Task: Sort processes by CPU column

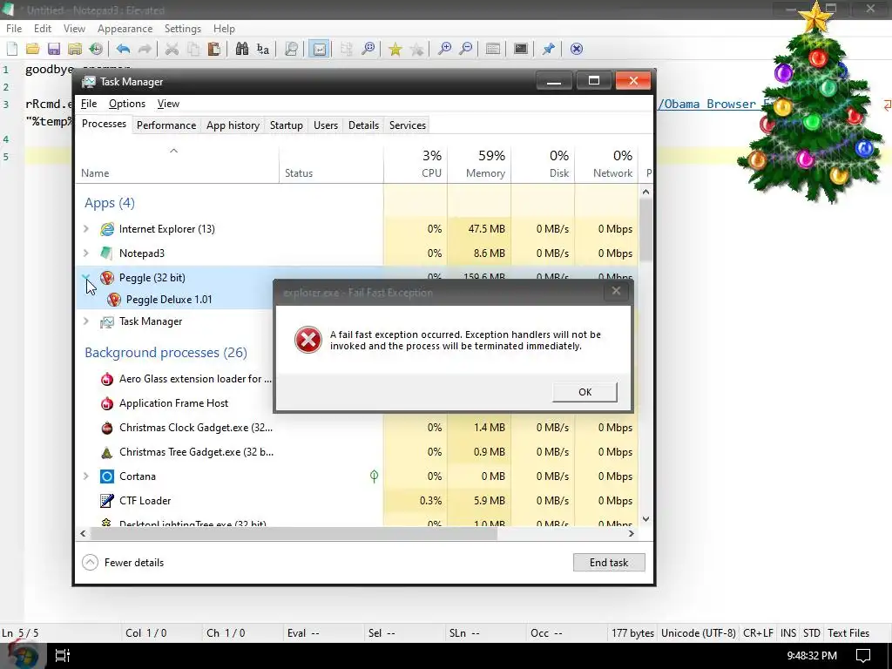Action: click(x=416, y=164)
